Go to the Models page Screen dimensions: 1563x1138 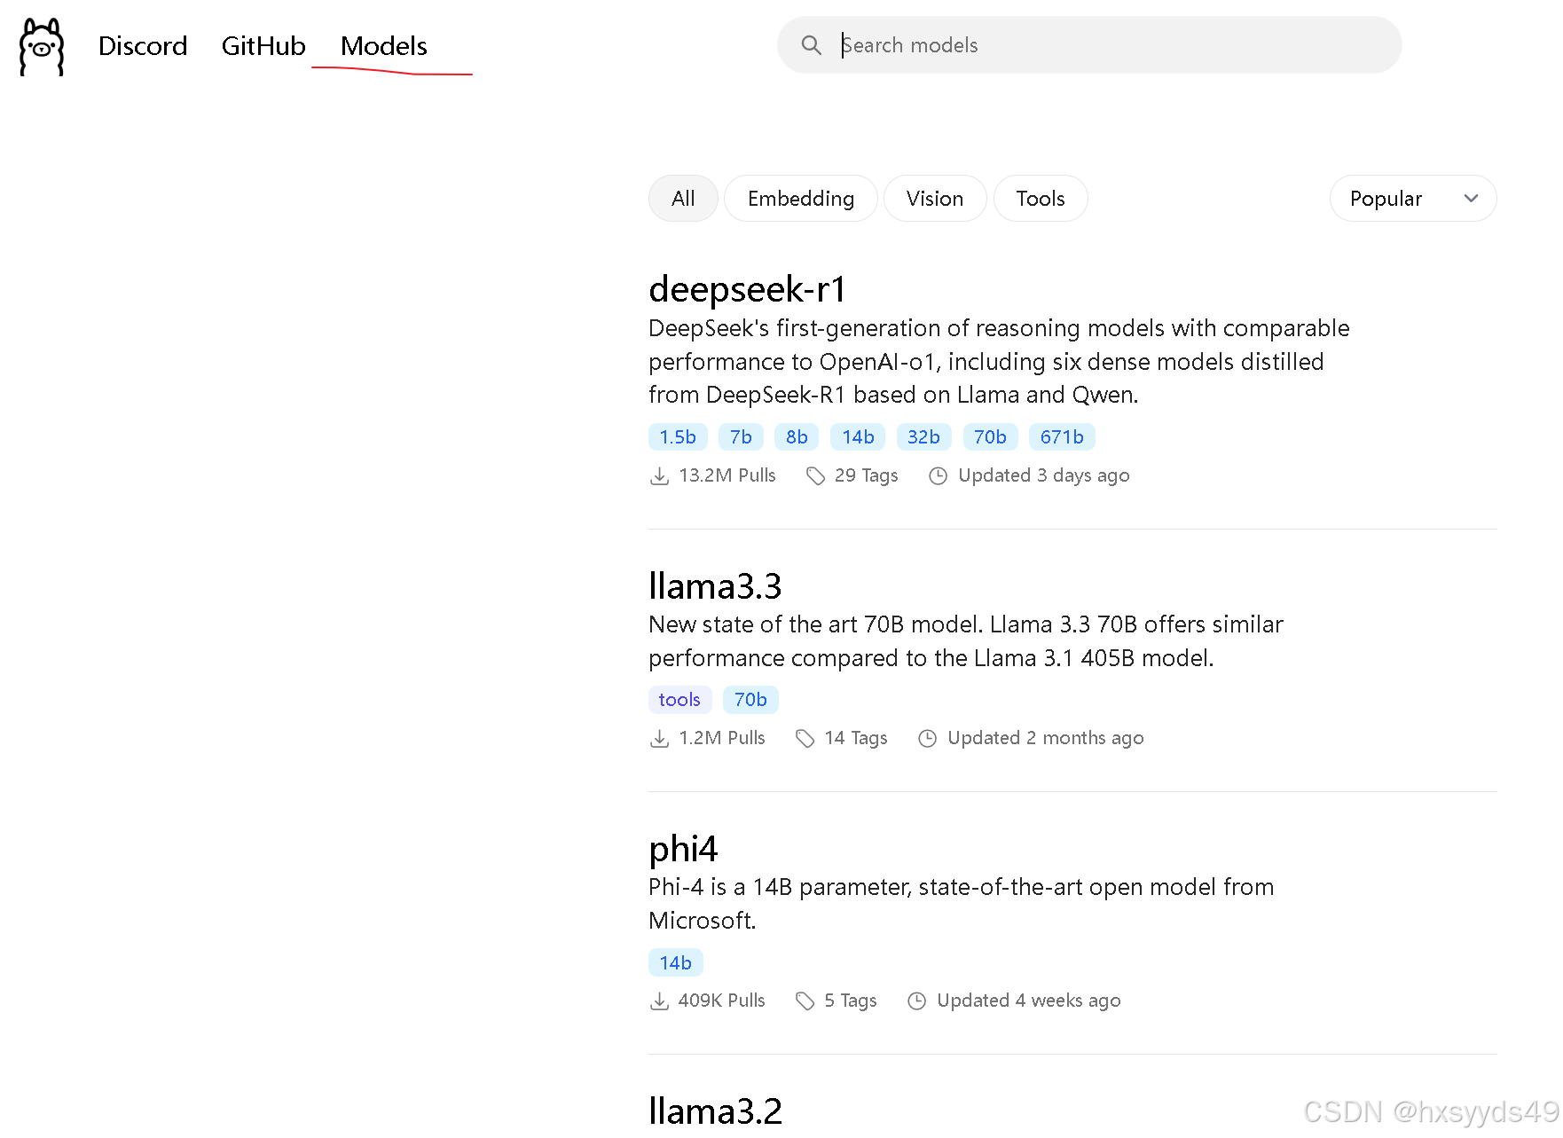point(384,46)
